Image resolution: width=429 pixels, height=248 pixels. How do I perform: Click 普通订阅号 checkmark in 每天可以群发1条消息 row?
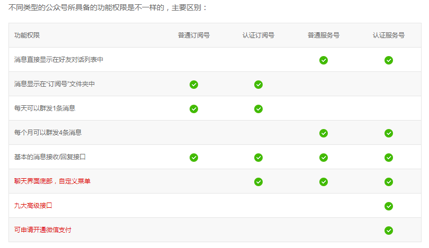tap(194, 109)
